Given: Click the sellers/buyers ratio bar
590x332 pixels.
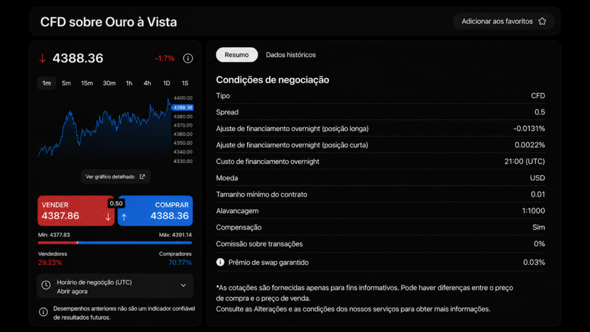Looking at the screenshot, I should click(x=115, y=243).
